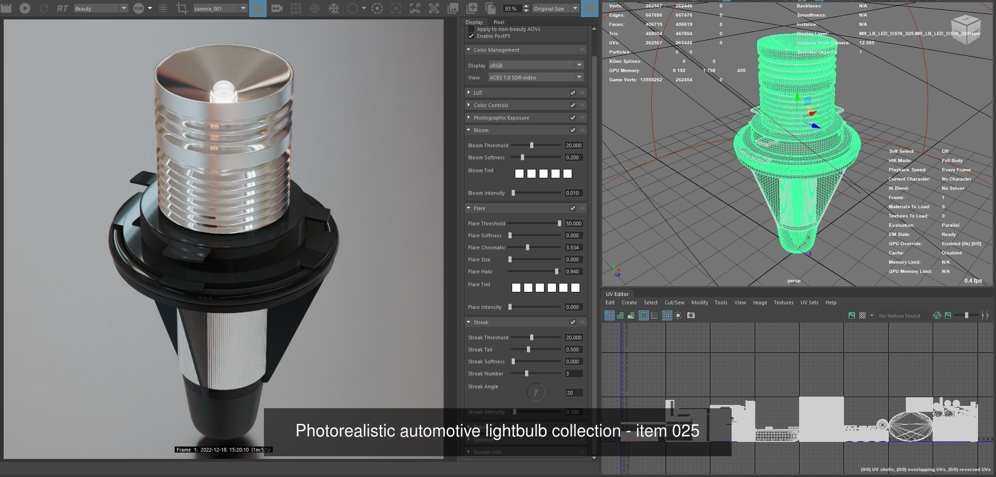Expand the Photographic Exposure section

(x=469, y=118)
